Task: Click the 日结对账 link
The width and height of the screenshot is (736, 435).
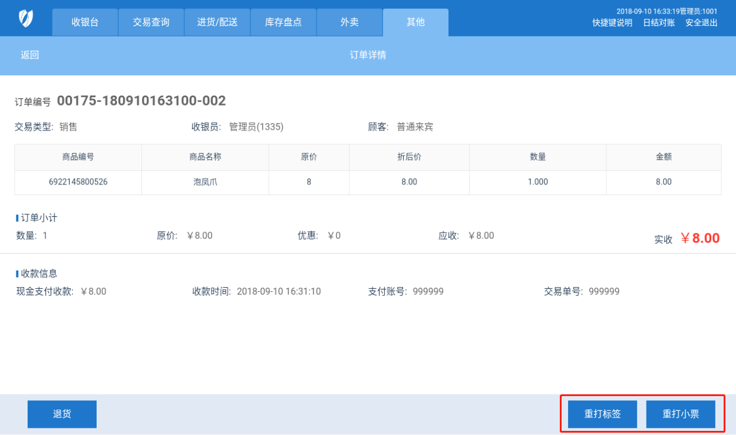Action: click(658, 23)
